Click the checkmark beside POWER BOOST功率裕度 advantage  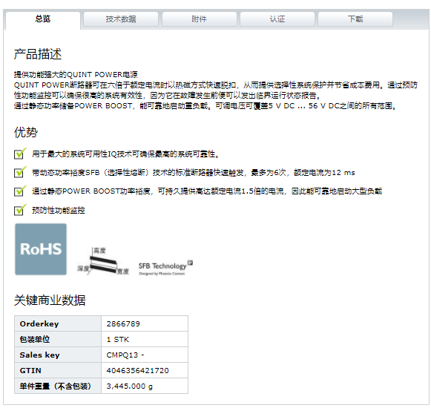(20, 191)
